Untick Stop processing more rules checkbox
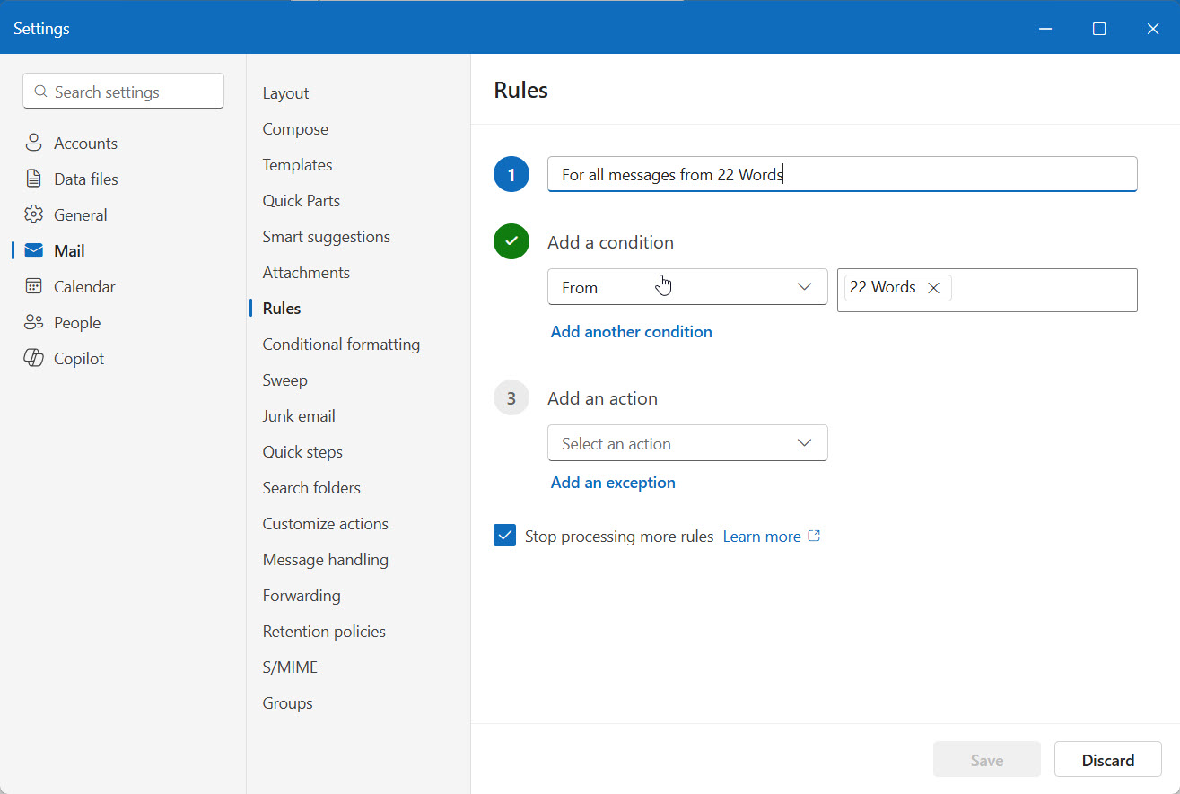This screenshot has width=1180, height=794. [505, 536]
